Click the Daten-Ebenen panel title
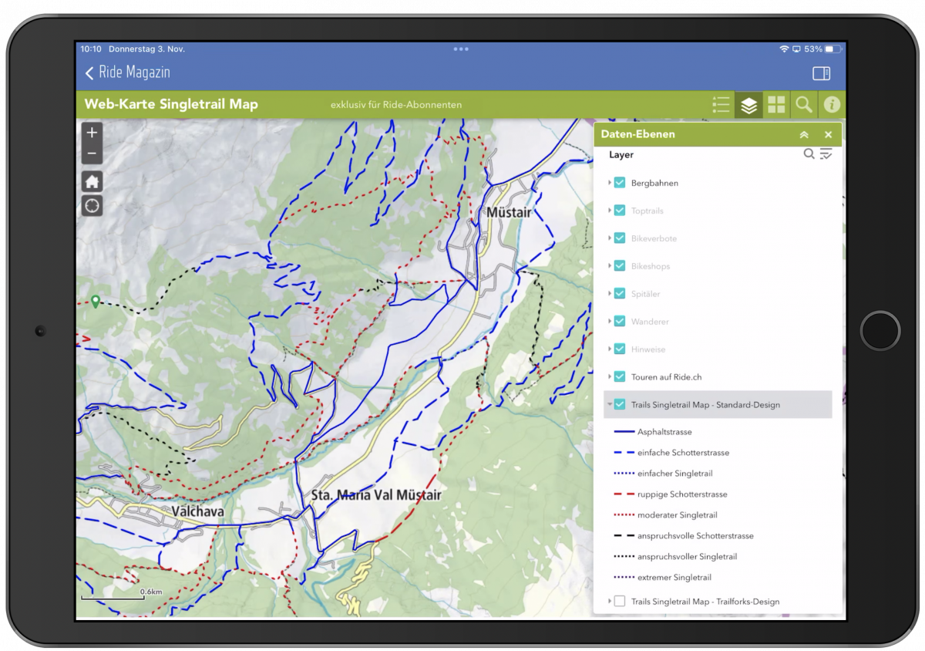This screenshot has height=651, width=925. 637,134
